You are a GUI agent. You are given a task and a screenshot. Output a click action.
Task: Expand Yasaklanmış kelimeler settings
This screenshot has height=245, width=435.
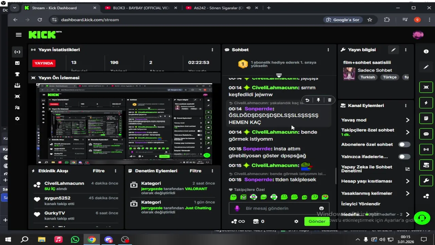[407, 193]
